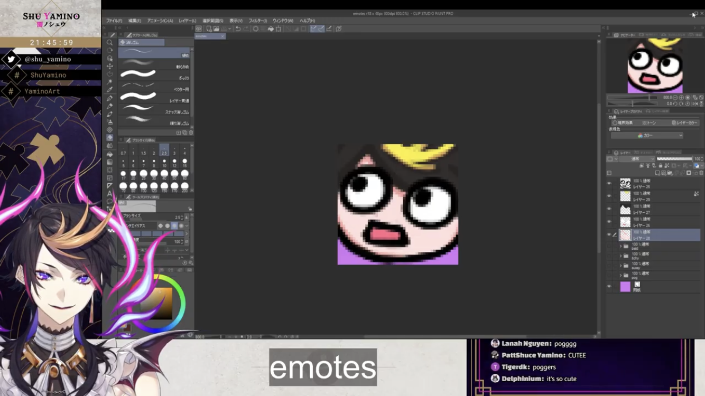Image resolution: width=705 pixels, height=396 pixels.
Task: Click the hue ring of color wheel
Action: (182, 303)
